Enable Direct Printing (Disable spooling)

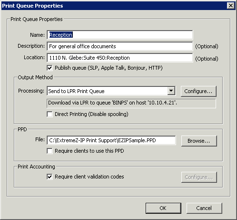[49, 114]
